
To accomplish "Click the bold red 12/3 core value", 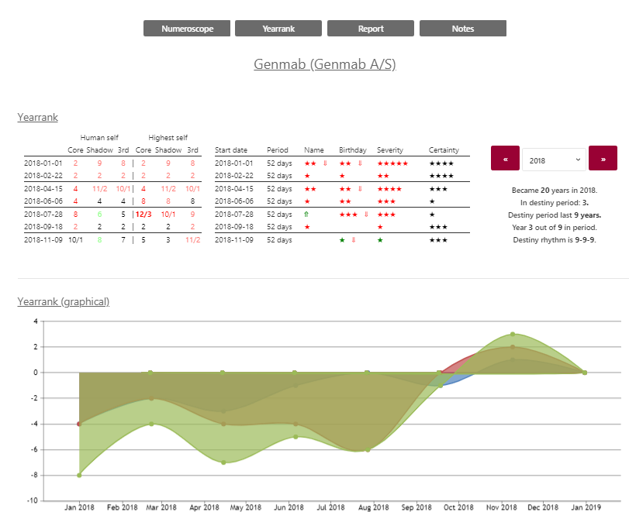I will pos(143,215).
